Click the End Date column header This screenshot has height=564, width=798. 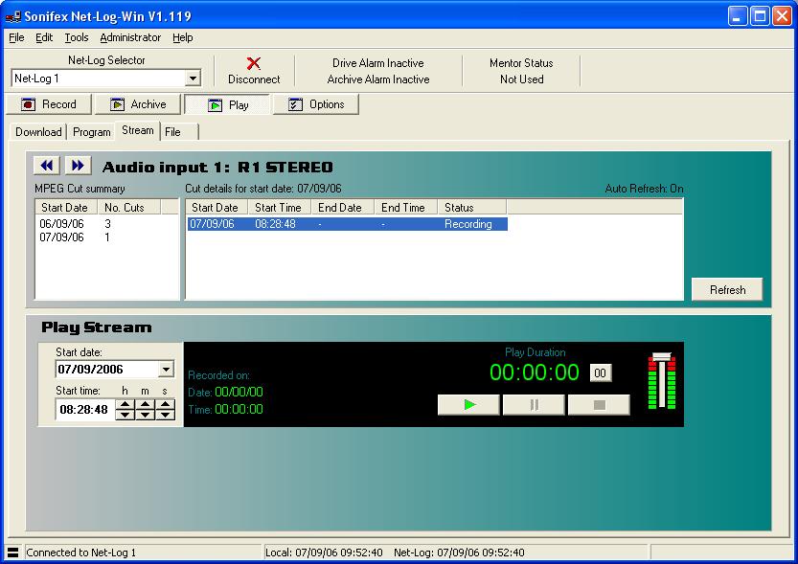click(342, 208)
